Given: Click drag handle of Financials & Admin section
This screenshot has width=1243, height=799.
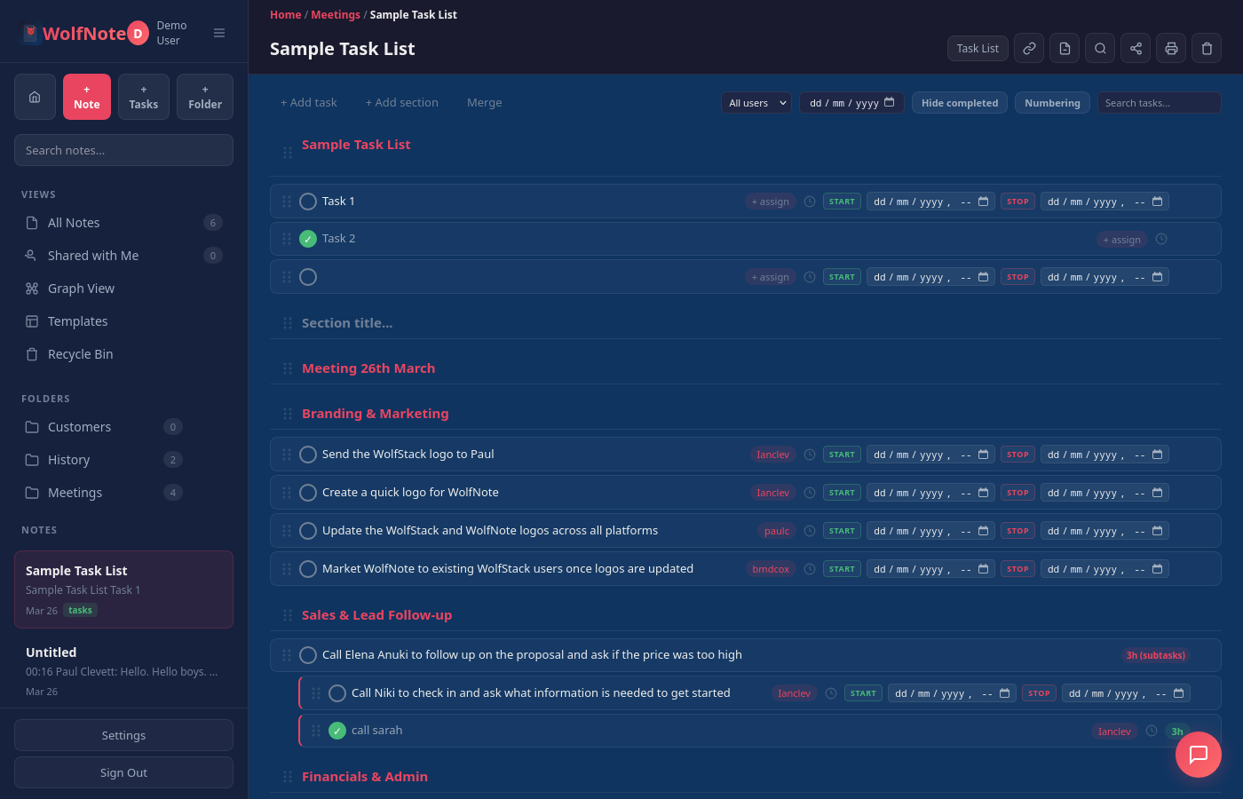Looking at the screenshot, I should [x=288, y=777].
